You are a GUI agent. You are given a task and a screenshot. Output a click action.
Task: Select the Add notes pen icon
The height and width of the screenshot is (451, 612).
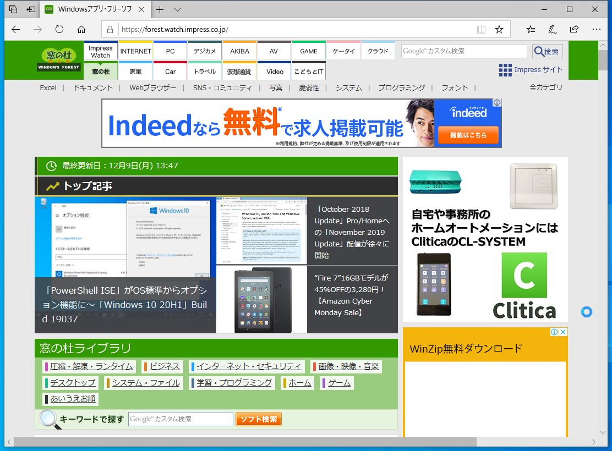553,28
